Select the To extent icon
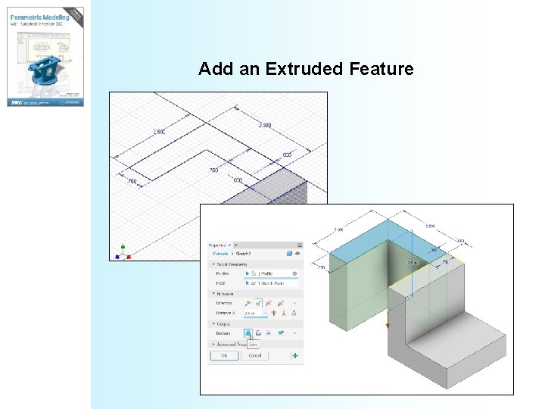The image size is (545, 409). [284, 313]
